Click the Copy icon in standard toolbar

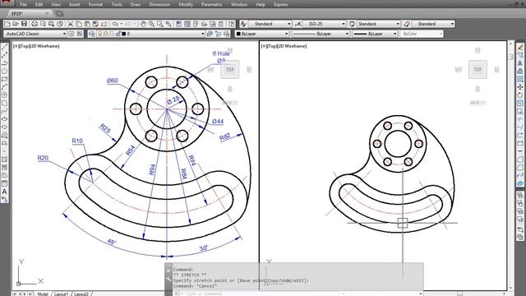pos(79,24)
